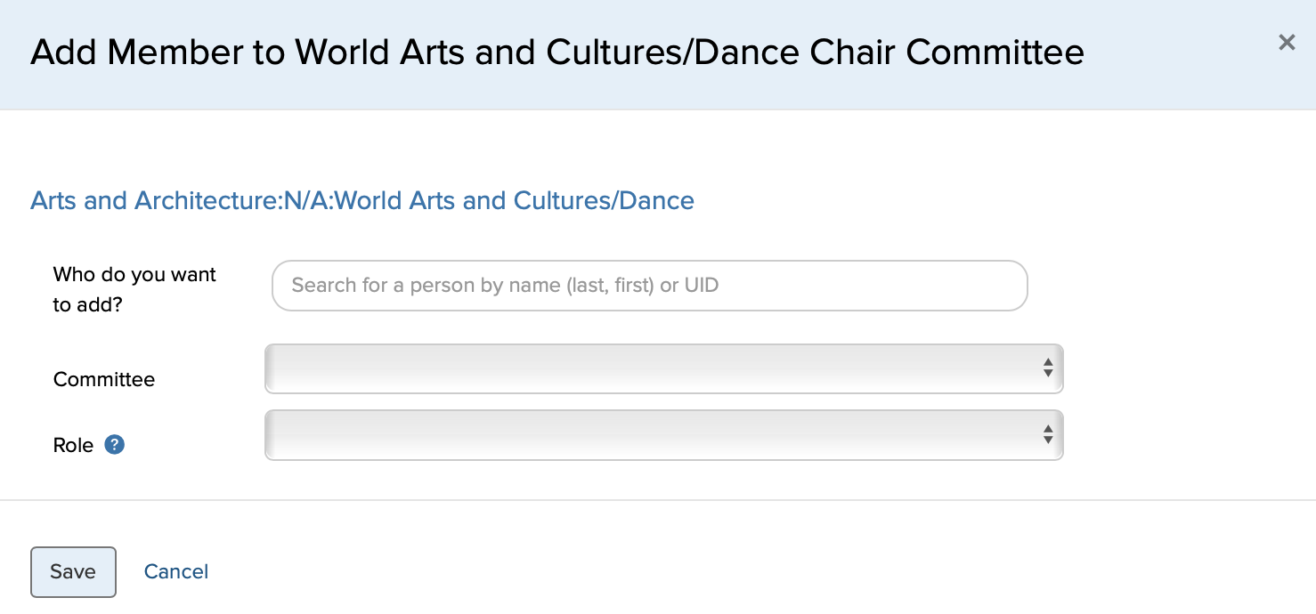Expand the Role dropdown

663,435
